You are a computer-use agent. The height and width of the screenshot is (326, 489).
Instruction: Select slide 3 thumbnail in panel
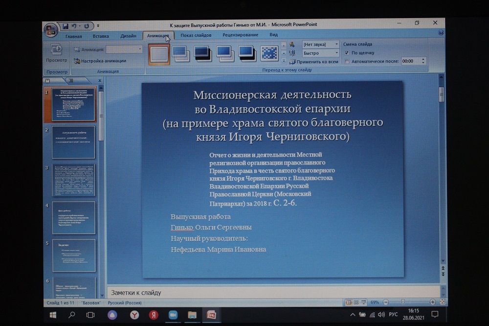73,180
